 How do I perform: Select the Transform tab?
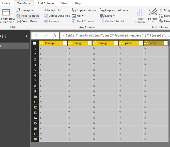point(24,3)
